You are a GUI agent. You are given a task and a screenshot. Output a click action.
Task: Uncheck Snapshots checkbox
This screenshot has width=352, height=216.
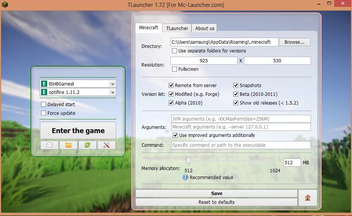click(236, 86)
